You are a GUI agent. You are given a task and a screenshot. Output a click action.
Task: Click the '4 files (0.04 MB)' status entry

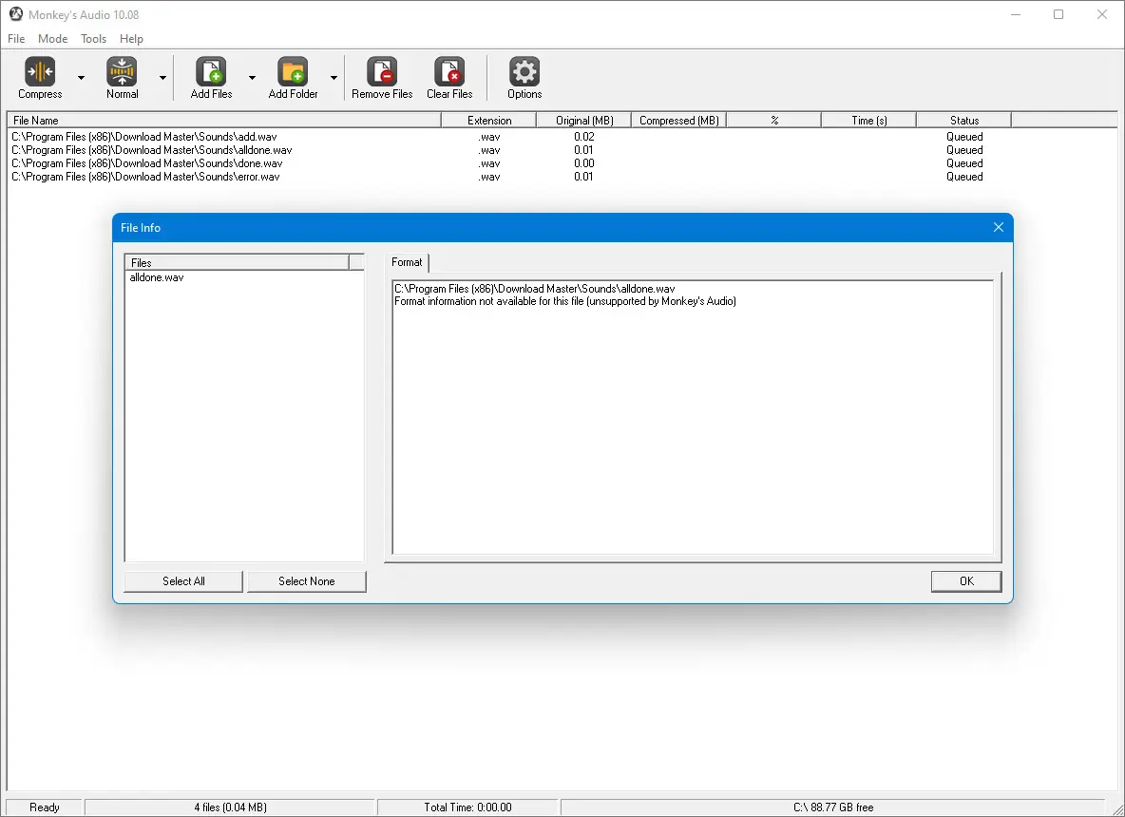230,807
